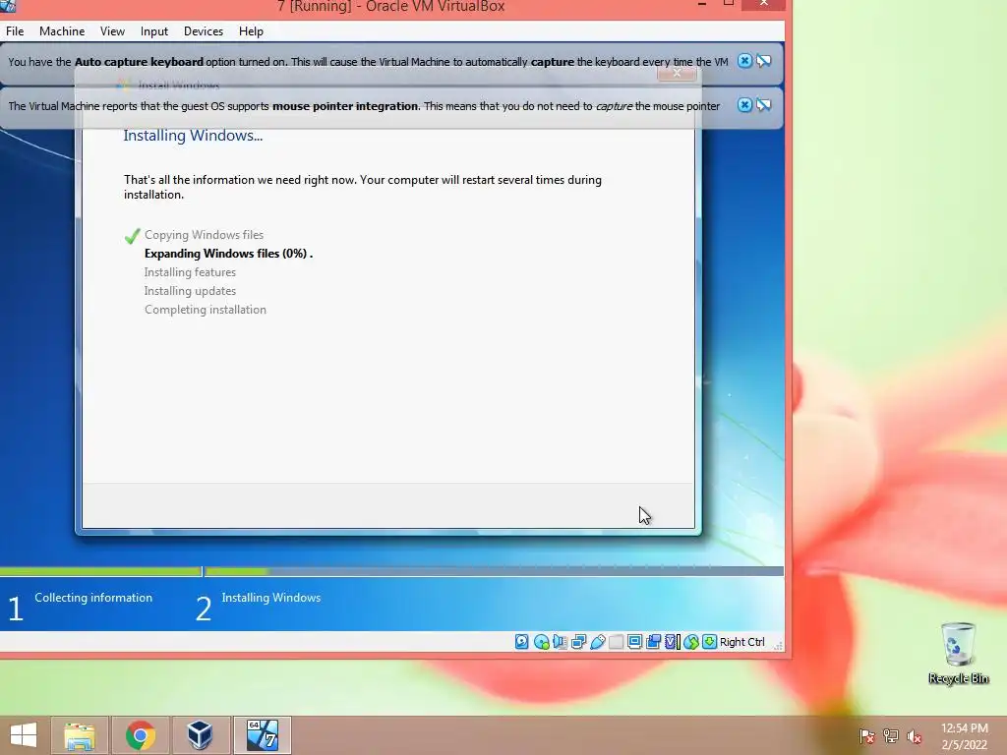Click the Right Ctrl host key label
This screenshot has height=755, width=1007.
click(x=741, y=642)
